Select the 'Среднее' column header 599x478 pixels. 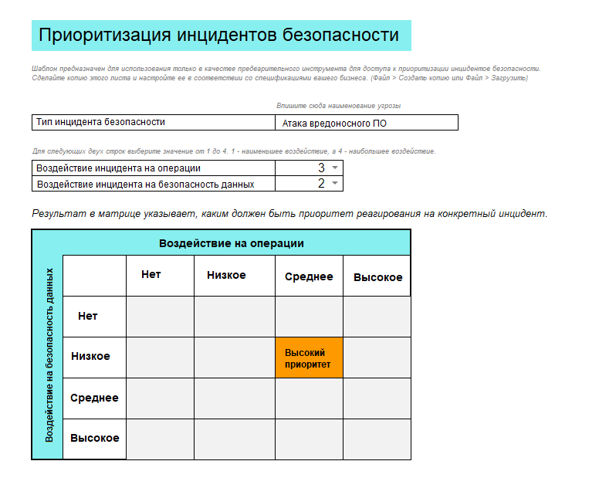pos(309,276)
